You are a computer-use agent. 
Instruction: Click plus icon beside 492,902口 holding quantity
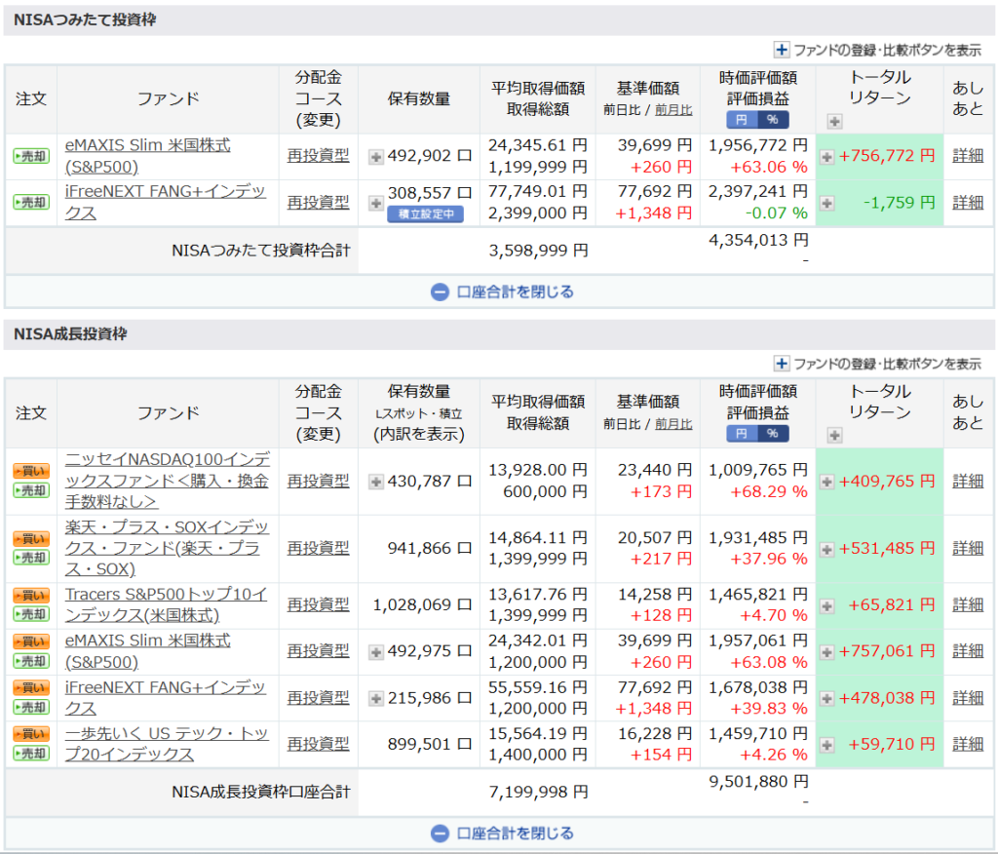point(376,156)
